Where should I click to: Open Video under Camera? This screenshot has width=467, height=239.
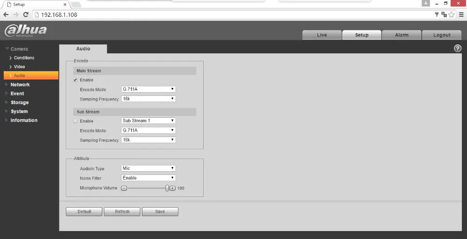(x=19, y=66)
